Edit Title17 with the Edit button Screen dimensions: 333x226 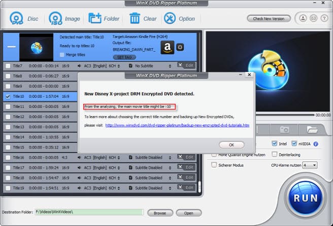(186, 167)
